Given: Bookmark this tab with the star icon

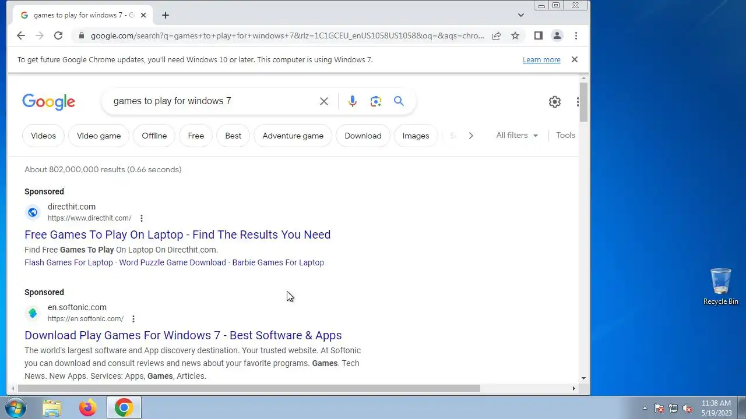Looking at the screenshot, I should point(515,35).
